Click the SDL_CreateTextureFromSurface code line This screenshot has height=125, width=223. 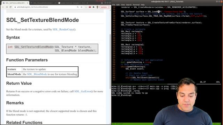point(161,23)
